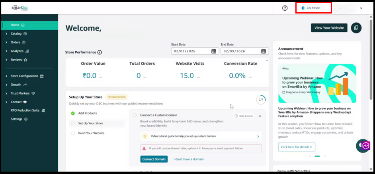
Task: Collapse the Connect a Custom Domain section
Action: pyautogui.click(x=260, y=116)
